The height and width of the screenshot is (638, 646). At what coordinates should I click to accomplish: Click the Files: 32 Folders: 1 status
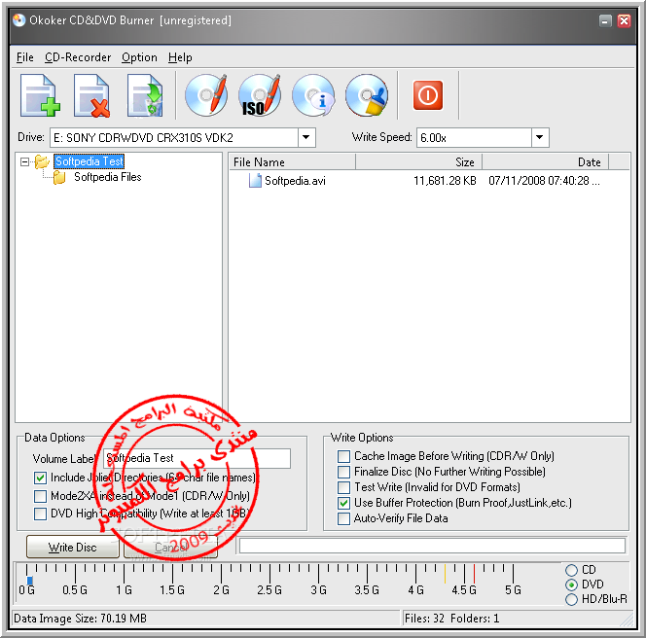(452, 619)
